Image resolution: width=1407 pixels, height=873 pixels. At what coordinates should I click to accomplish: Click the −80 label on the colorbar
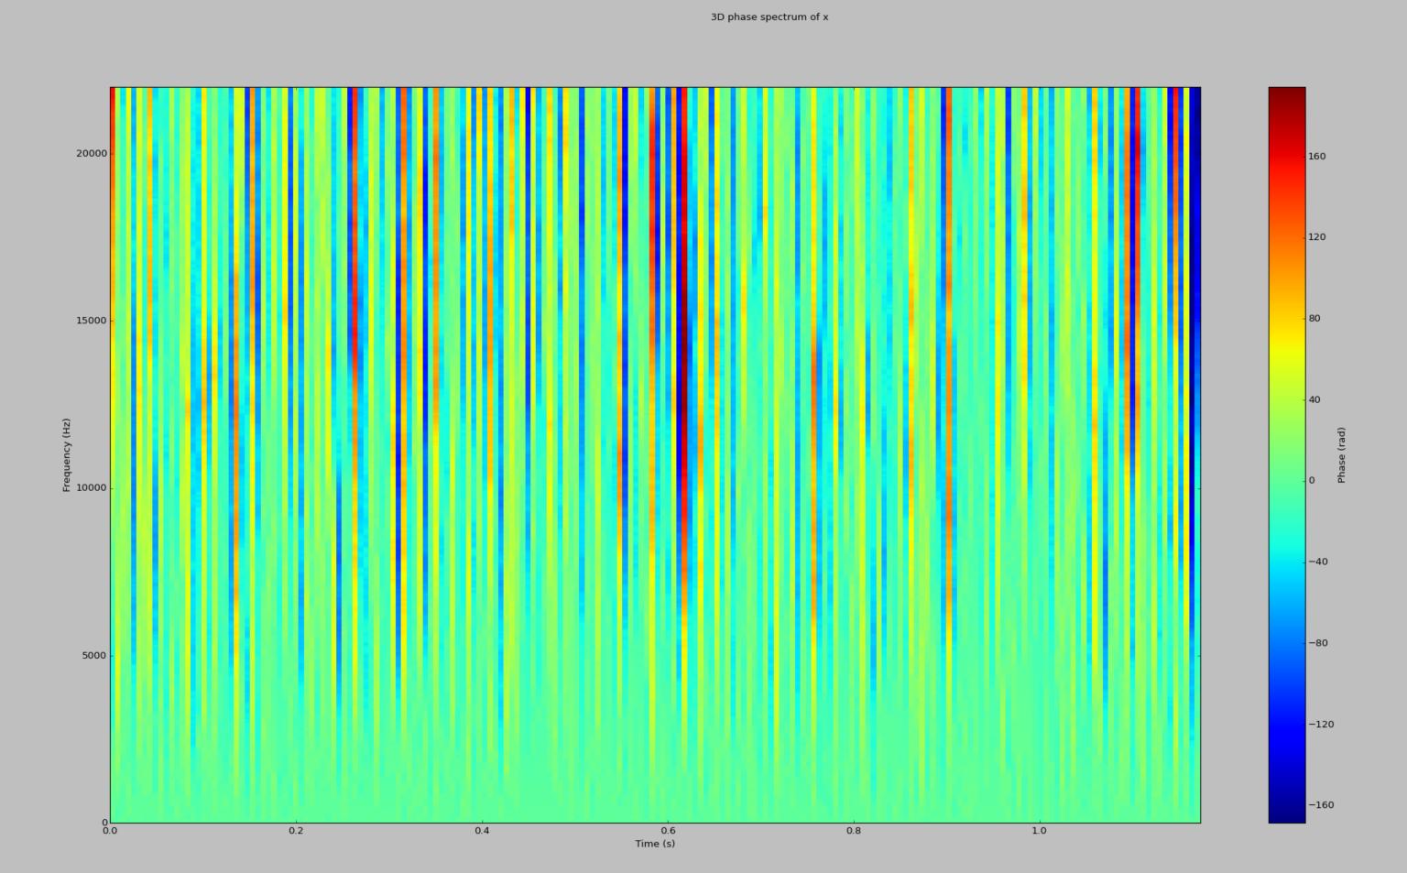click(1318, 643)
